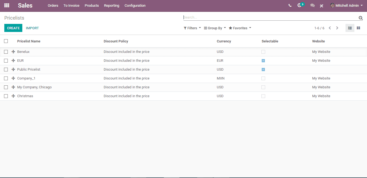Click drag handle of Benelux row
This screenshot has height=178, width=367.
point(13,52)
